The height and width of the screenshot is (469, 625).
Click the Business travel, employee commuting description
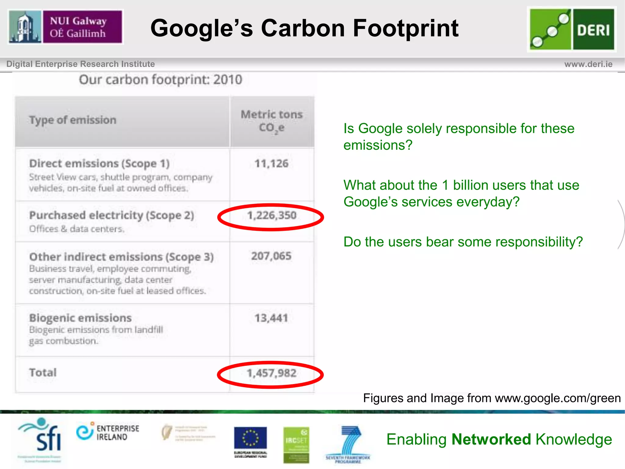[117, 280]
